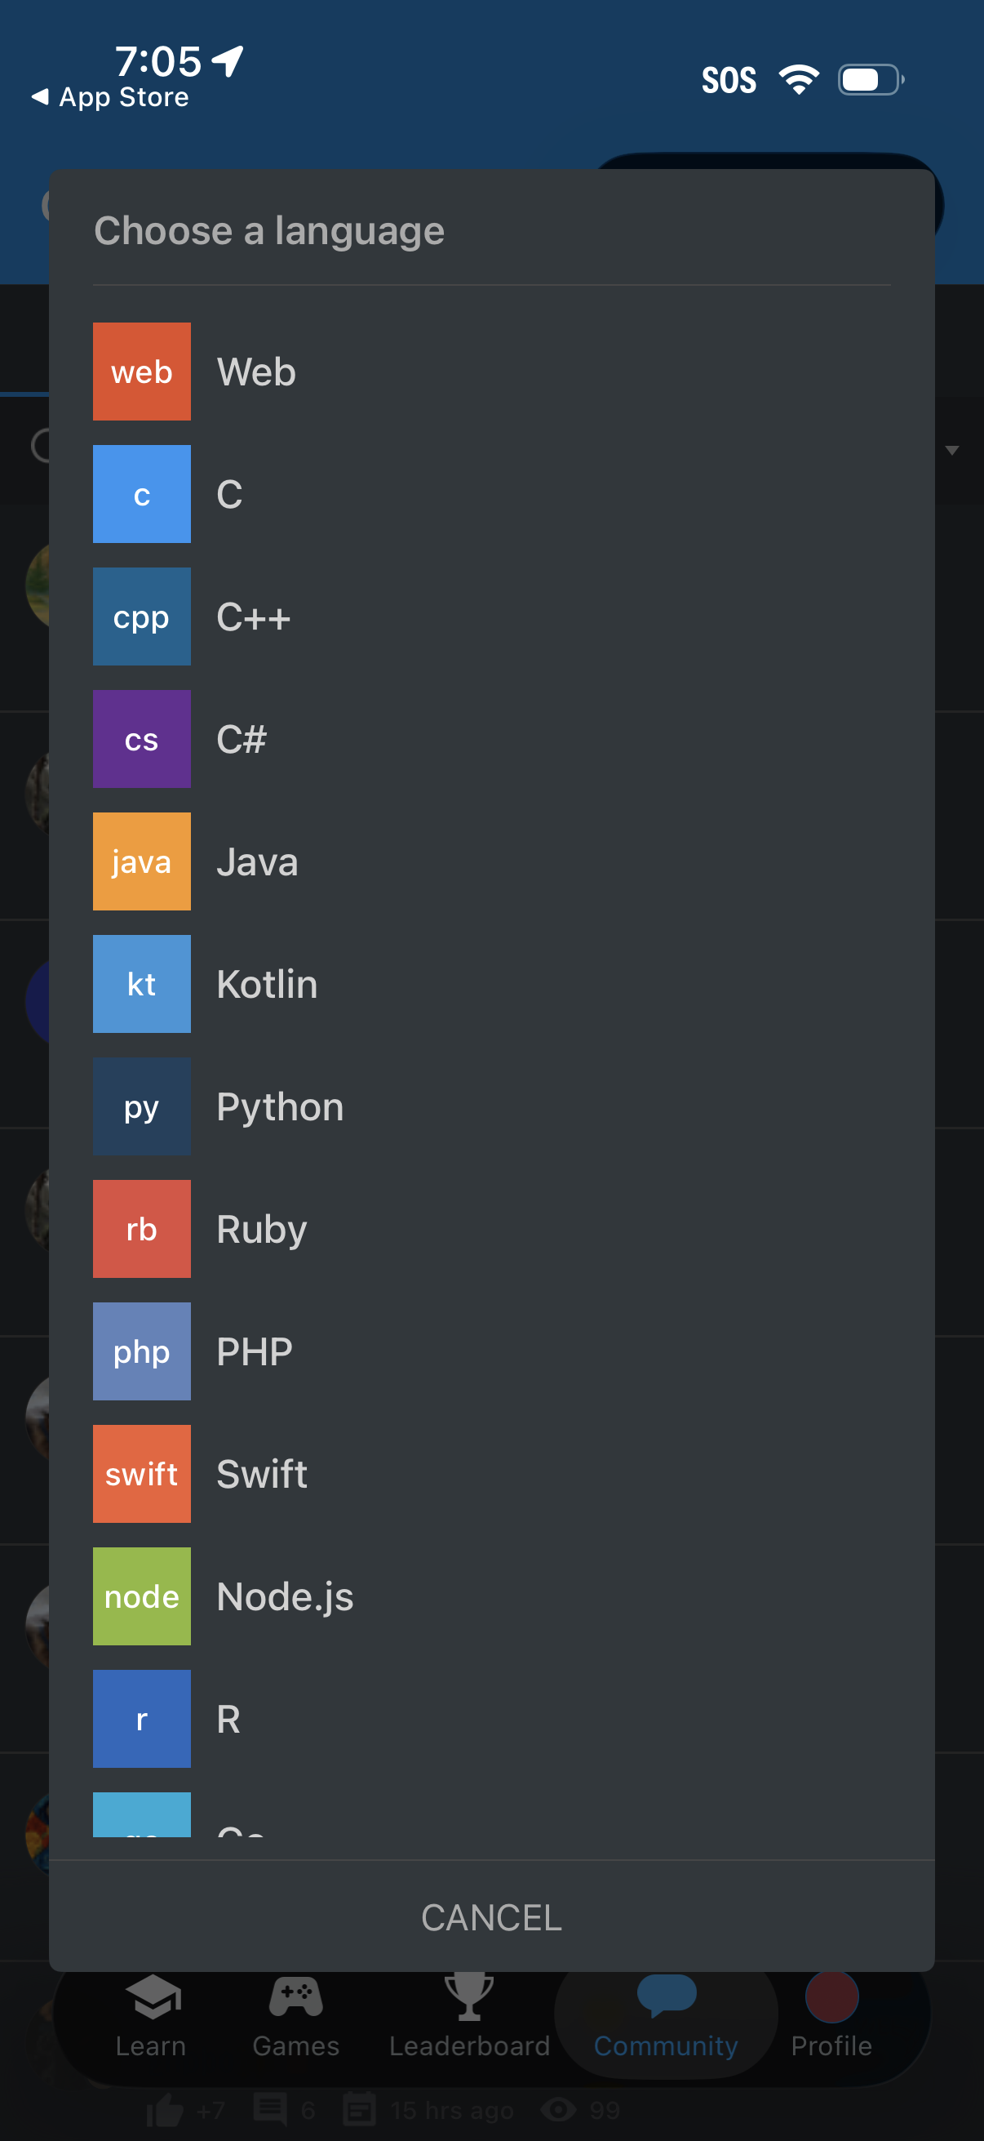The height and width of the screenshot is (2141, 984).
Task: Select the cpp icon tile
Action: pos(141,616)
